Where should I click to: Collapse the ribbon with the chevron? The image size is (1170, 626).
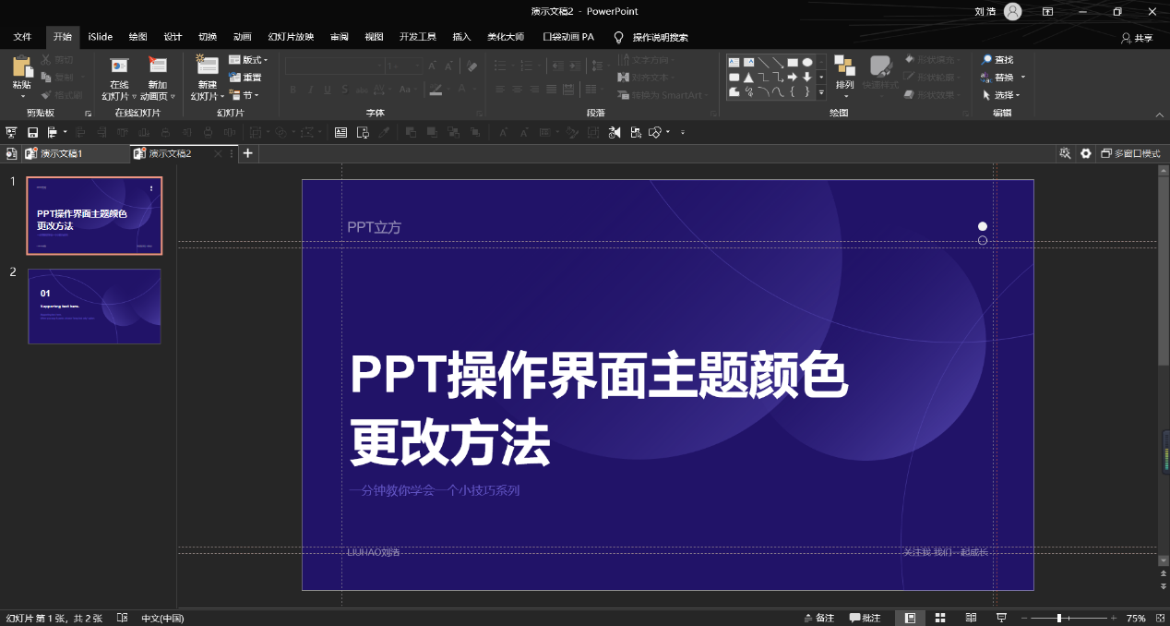pos(1160,114)
